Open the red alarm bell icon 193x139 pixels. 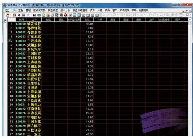[x=65, y=15]
